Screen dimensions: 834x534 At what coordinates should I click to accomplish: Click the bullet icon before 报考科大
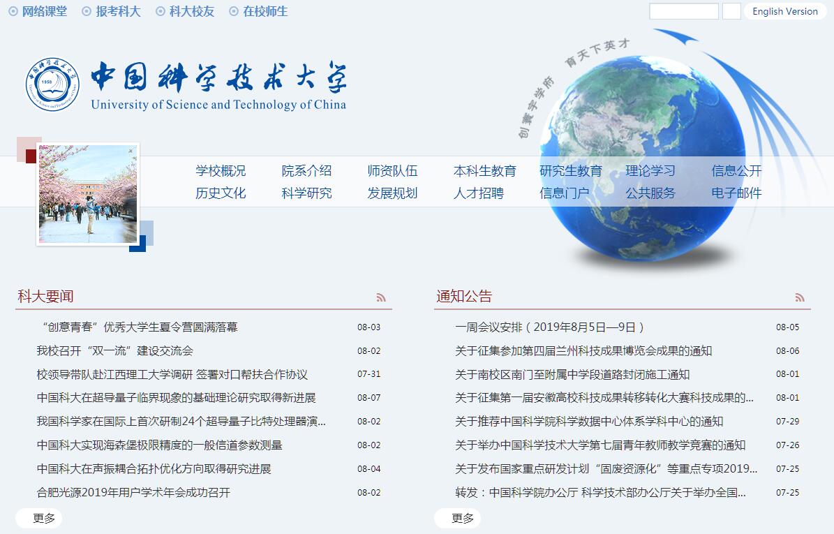coord(87,11)
